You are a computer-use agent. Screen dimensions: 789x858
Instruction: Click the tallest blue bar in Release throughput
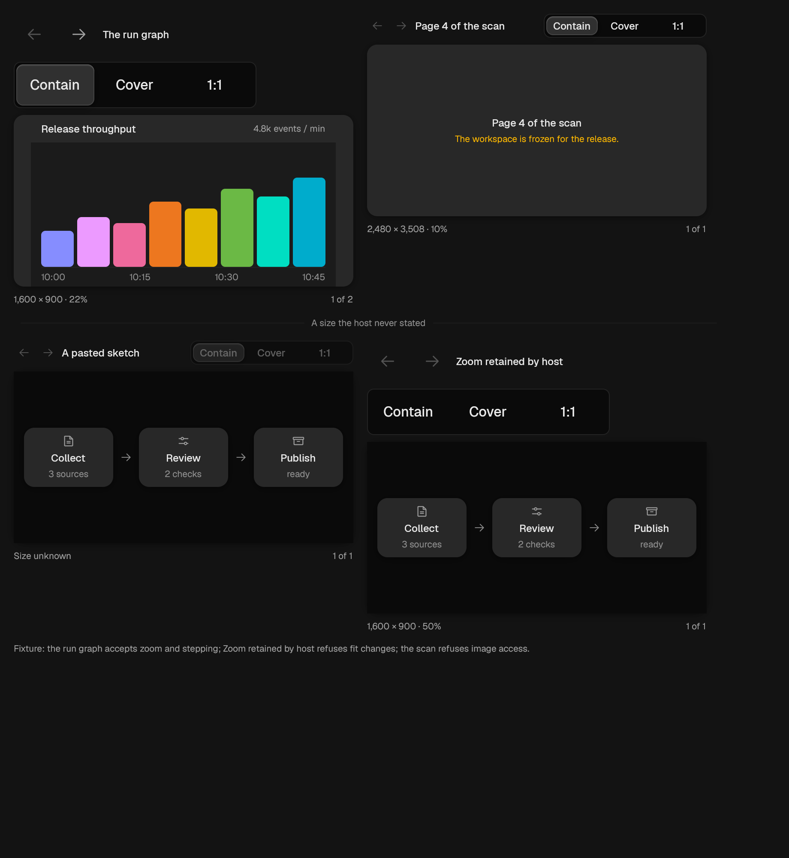tap(309, 222)
